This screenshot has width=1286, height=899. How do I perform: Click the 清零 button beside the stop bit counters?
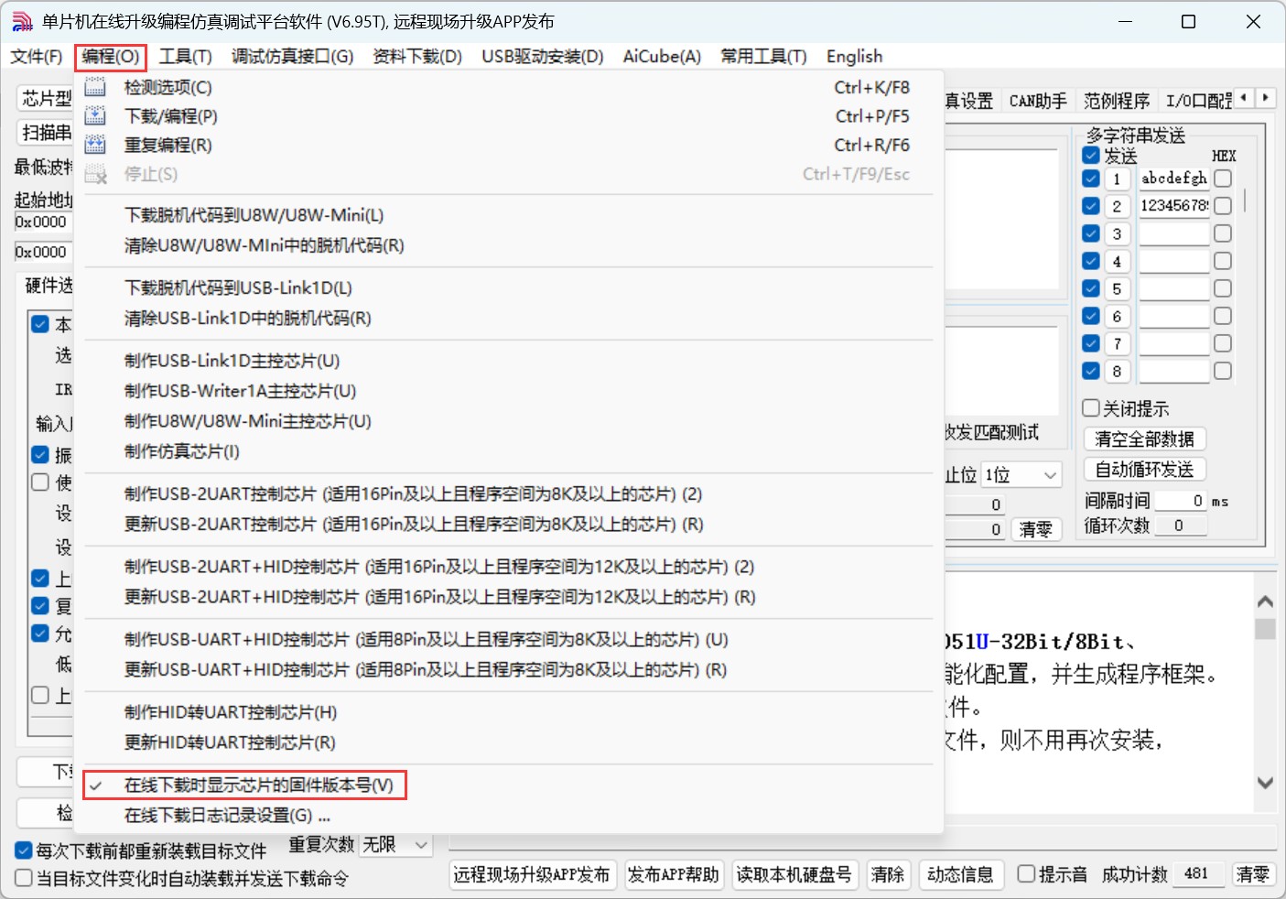[1036, 529]
